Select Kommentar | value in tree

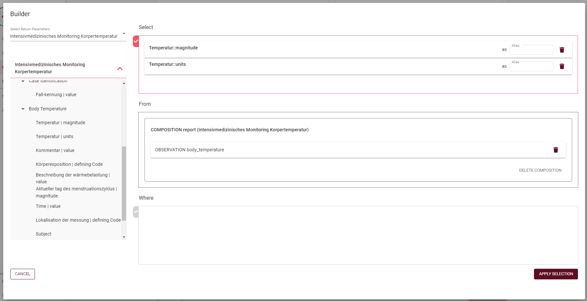pos(55,150)
